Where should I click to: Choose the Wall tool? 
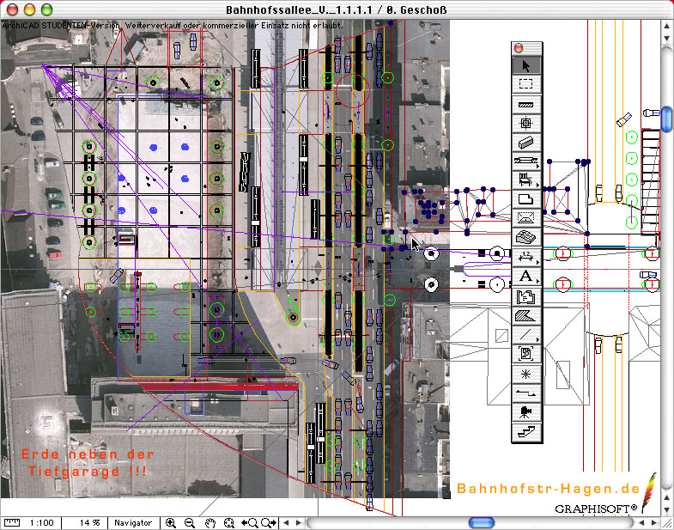[x=526, y=104]
